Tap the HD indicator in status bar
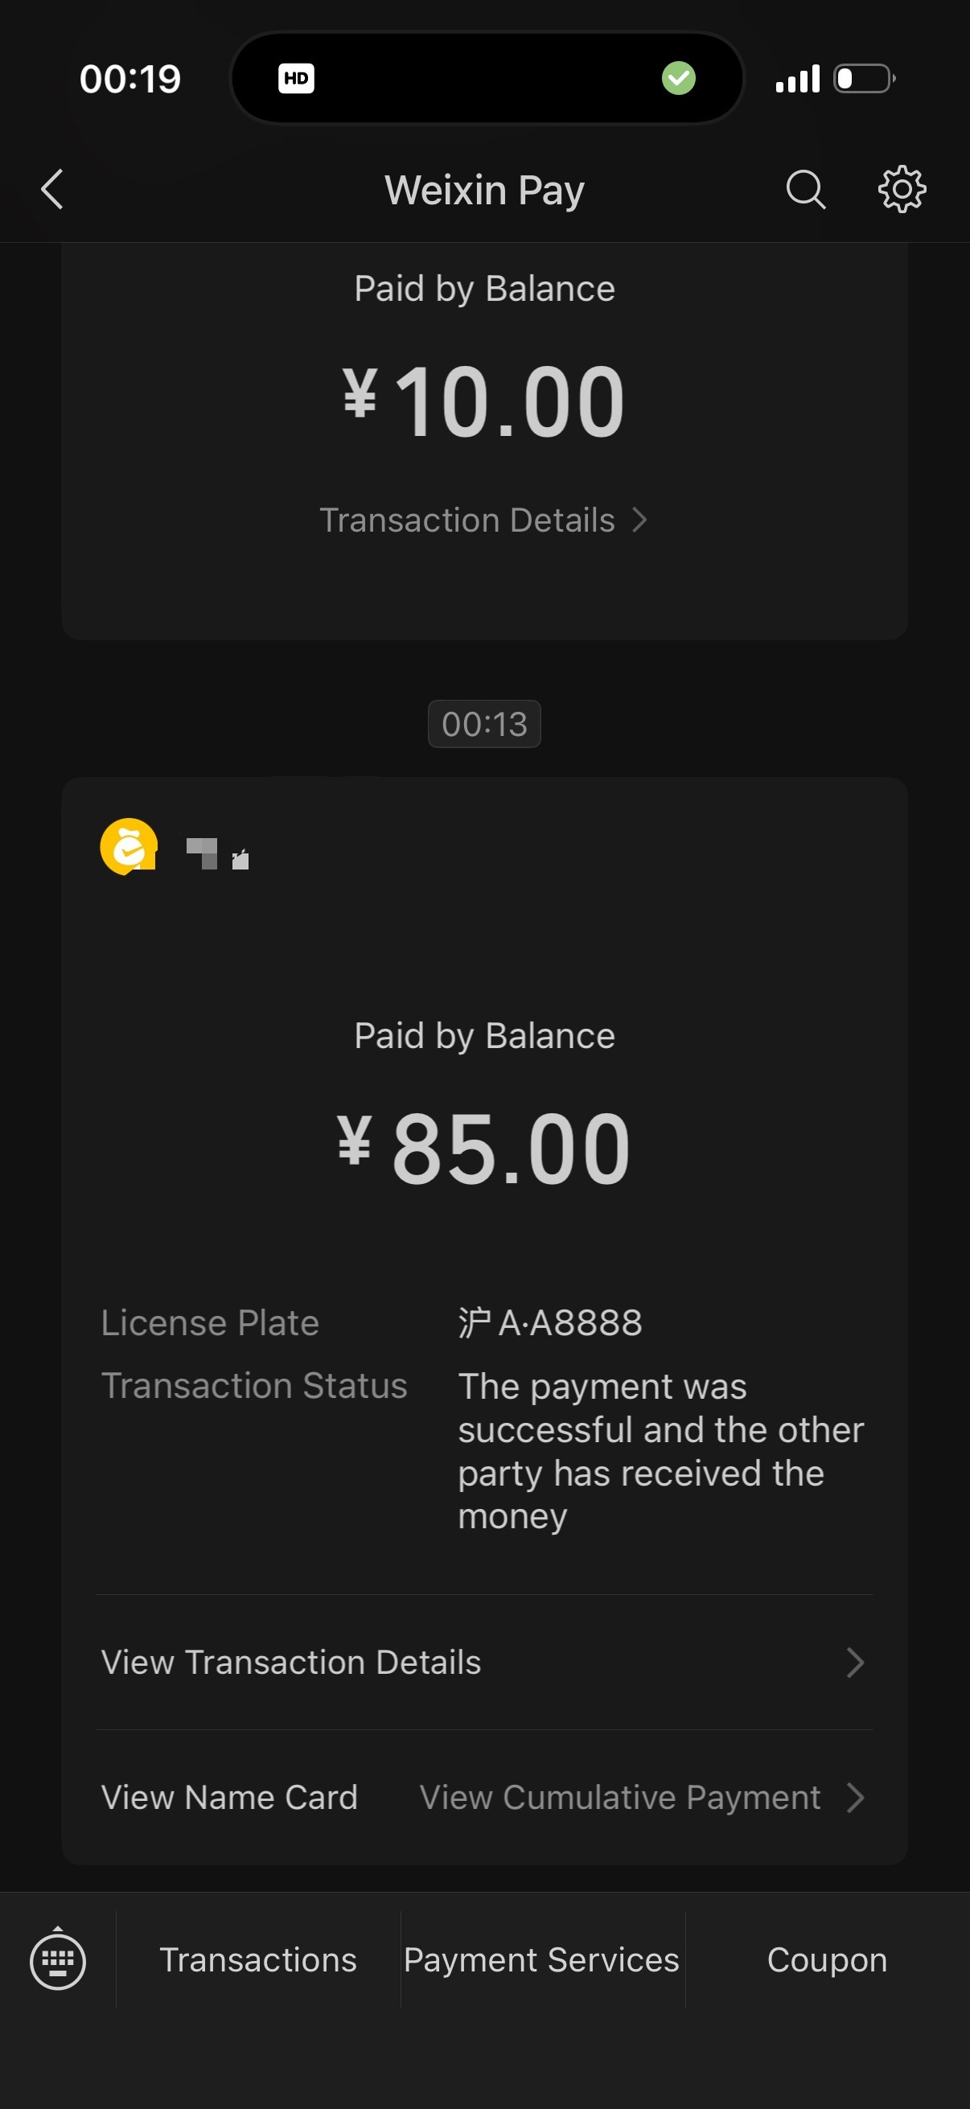This screenshot has height=2109, width=970. click(x=296, y=79)
